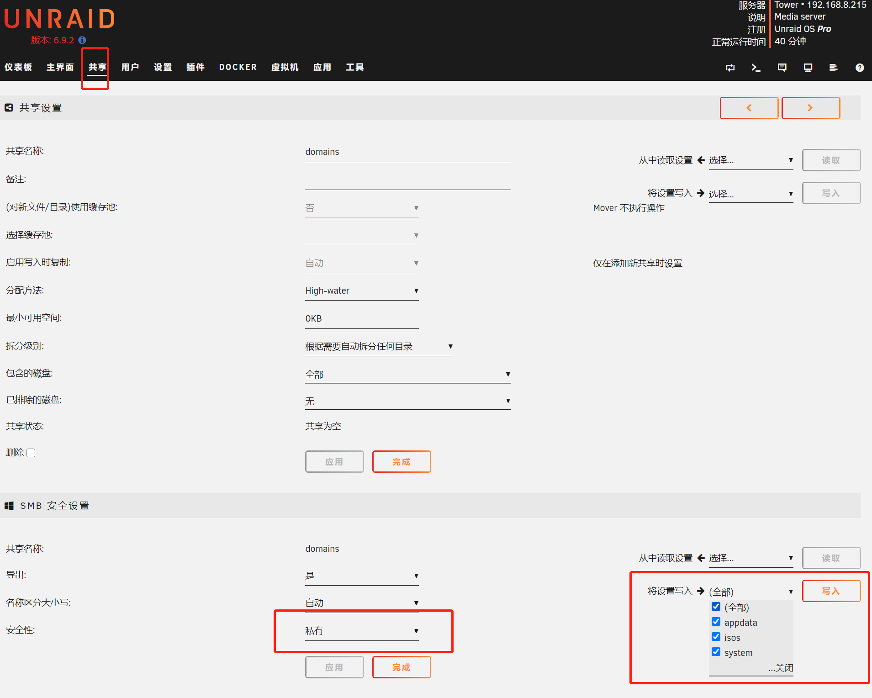872x698 pixels.
Task: Open the 主界面 tab
Action: (x=60, y=67)
